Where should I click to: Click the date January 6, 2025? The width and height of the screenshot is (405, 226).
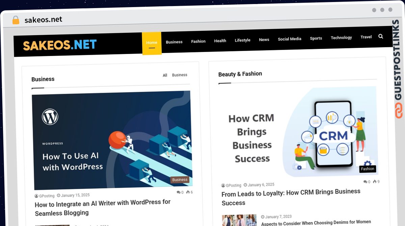[261, 185]
